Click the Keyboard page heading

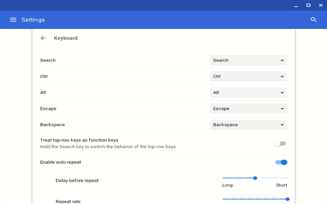[x=65, y=38]
